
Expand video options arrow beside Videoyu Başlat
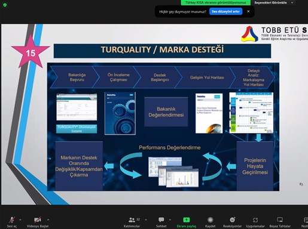48,220
